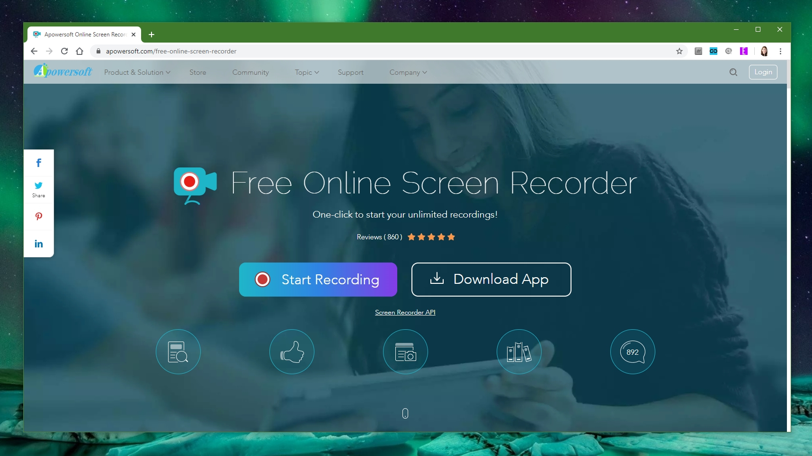Screen dimensions: 812x456
Task: Pin the page to Pinterest
Action: click(x=38, y=216)
